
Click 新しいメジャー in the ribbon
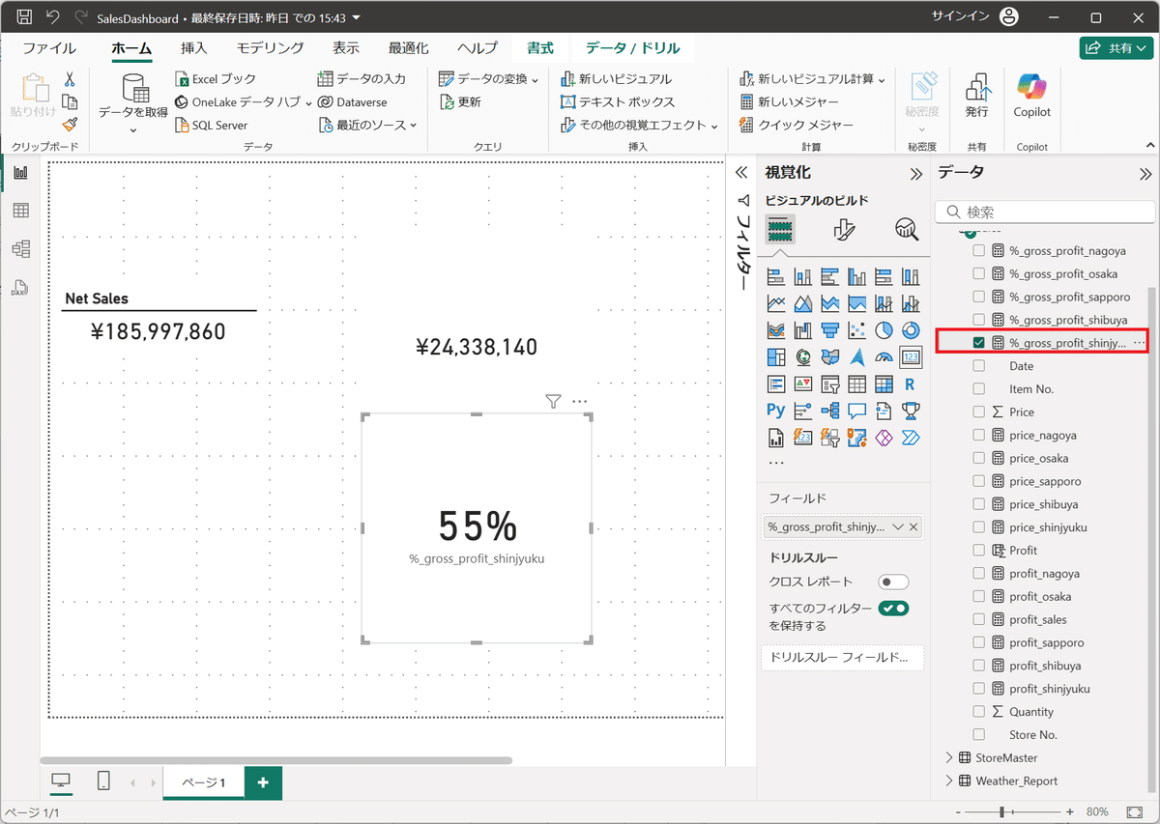789,101
